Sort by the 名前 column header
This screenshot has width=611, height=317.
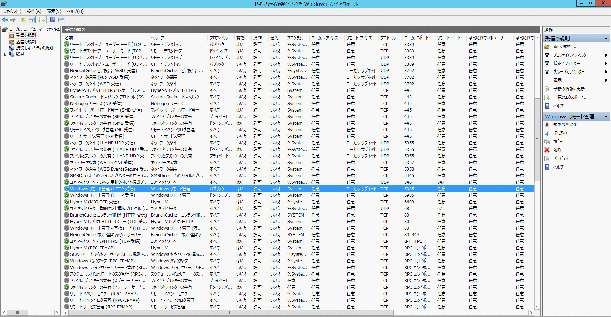tap(106, 38)
